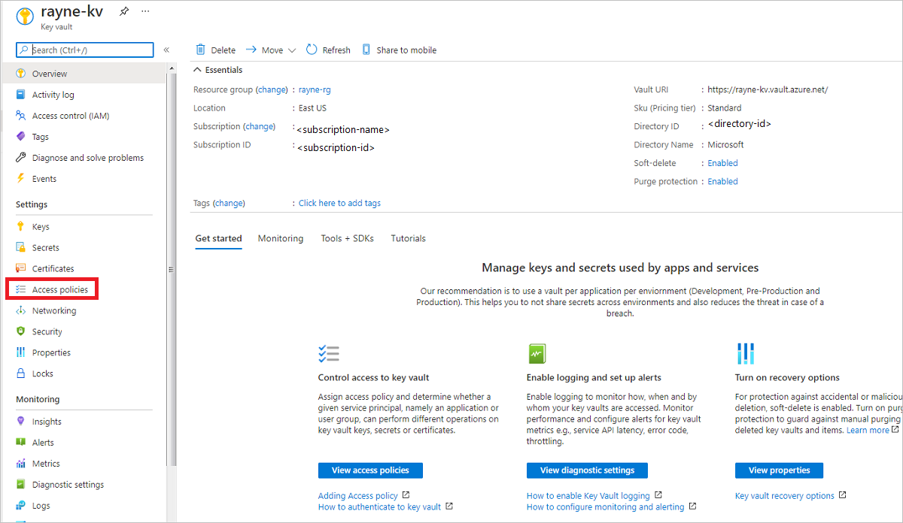Click the Share to mobile phone icon
This screenshot has width=903, height=523.
pyautogui.click(x=366, y=50)
